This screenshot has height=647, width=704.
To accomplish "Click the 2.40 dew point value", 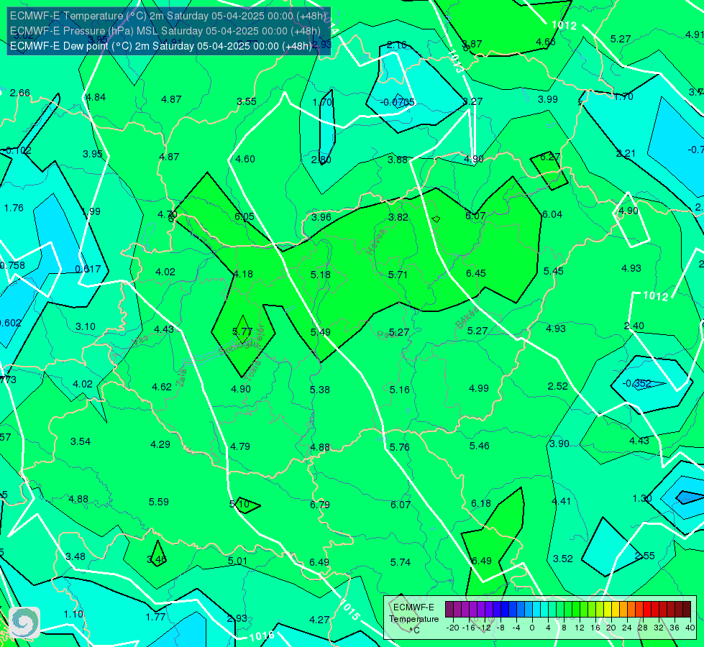I will (634, 326).
